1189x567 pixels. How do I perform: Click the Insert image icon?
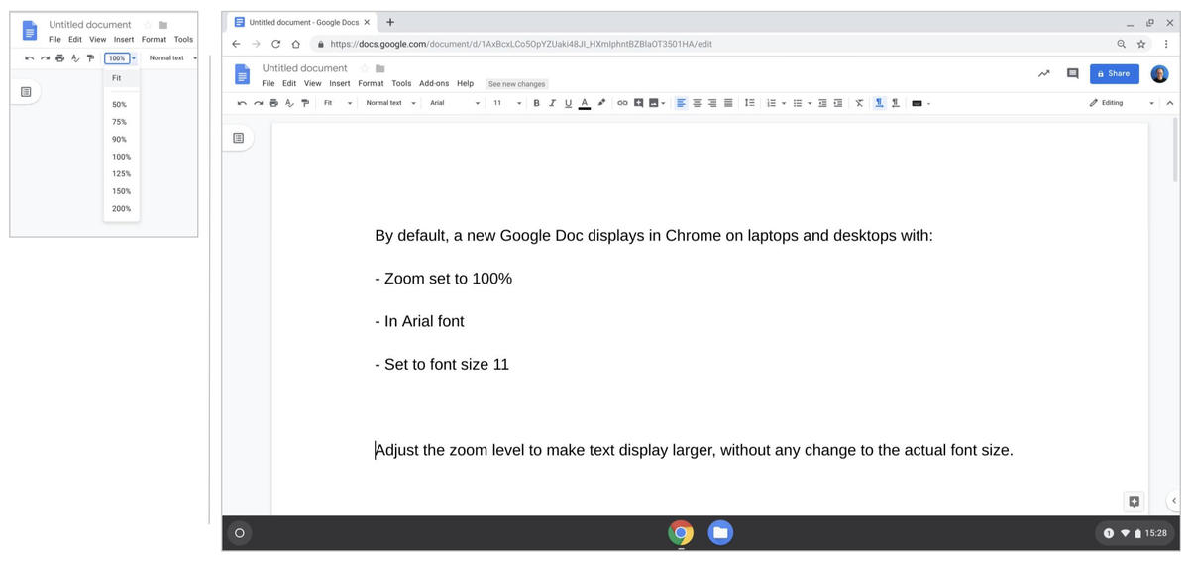point(654,103)
